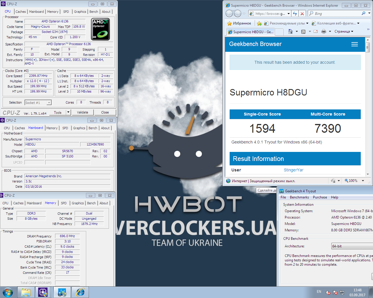The image size is (373, 298).
Task: Click the Close button in CPU-Z
Action: tap(105, 112)
